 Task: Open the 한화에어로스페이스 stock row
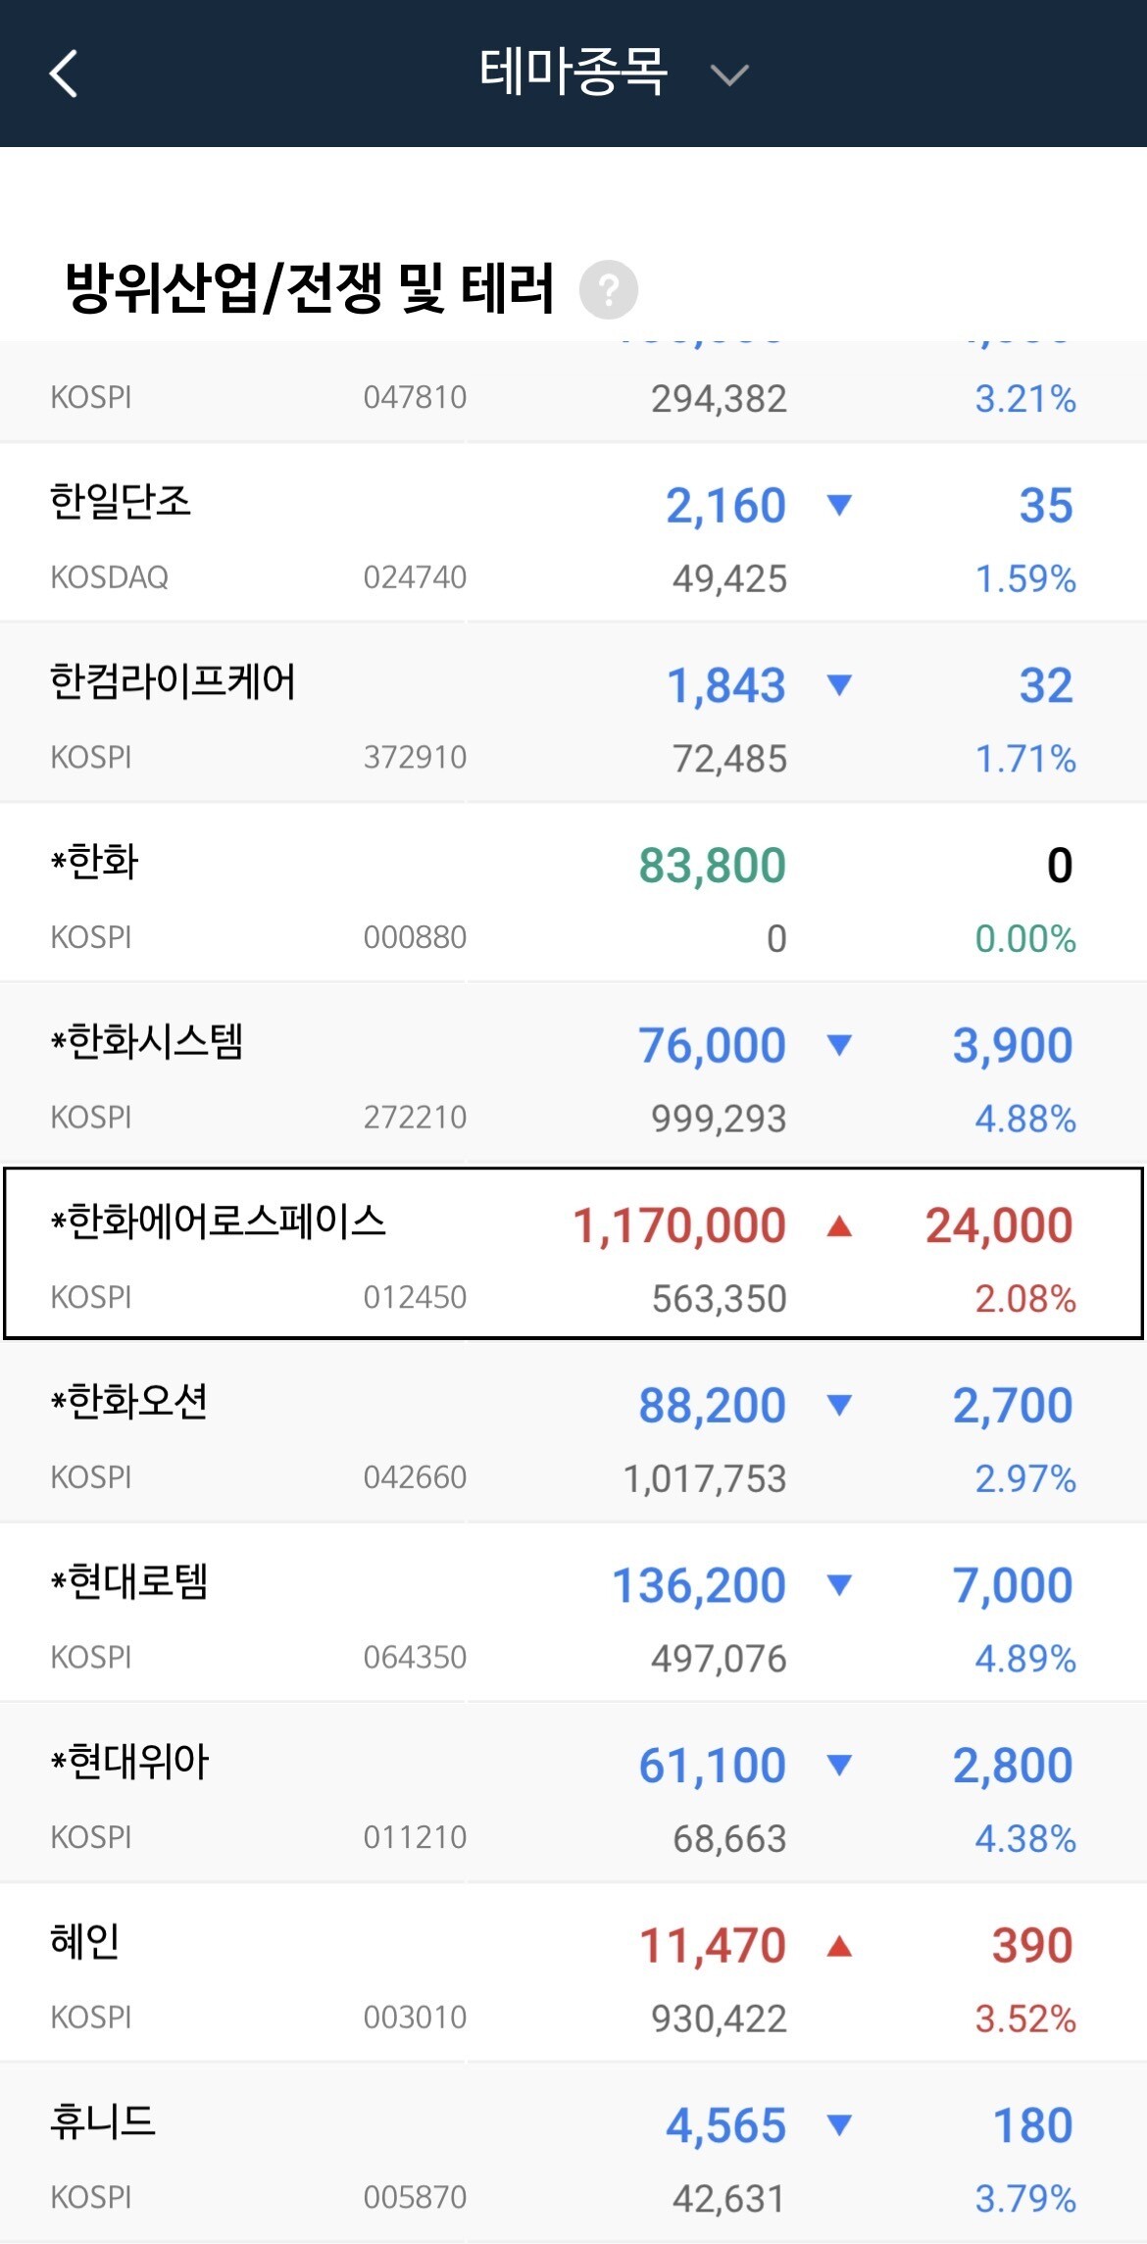[x=573, y=1253]
